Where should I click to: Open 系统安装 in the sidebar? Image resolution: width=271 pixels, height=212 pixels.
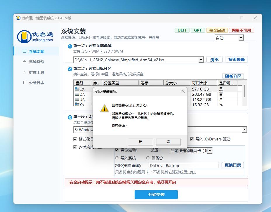click(x=37, y=51)
